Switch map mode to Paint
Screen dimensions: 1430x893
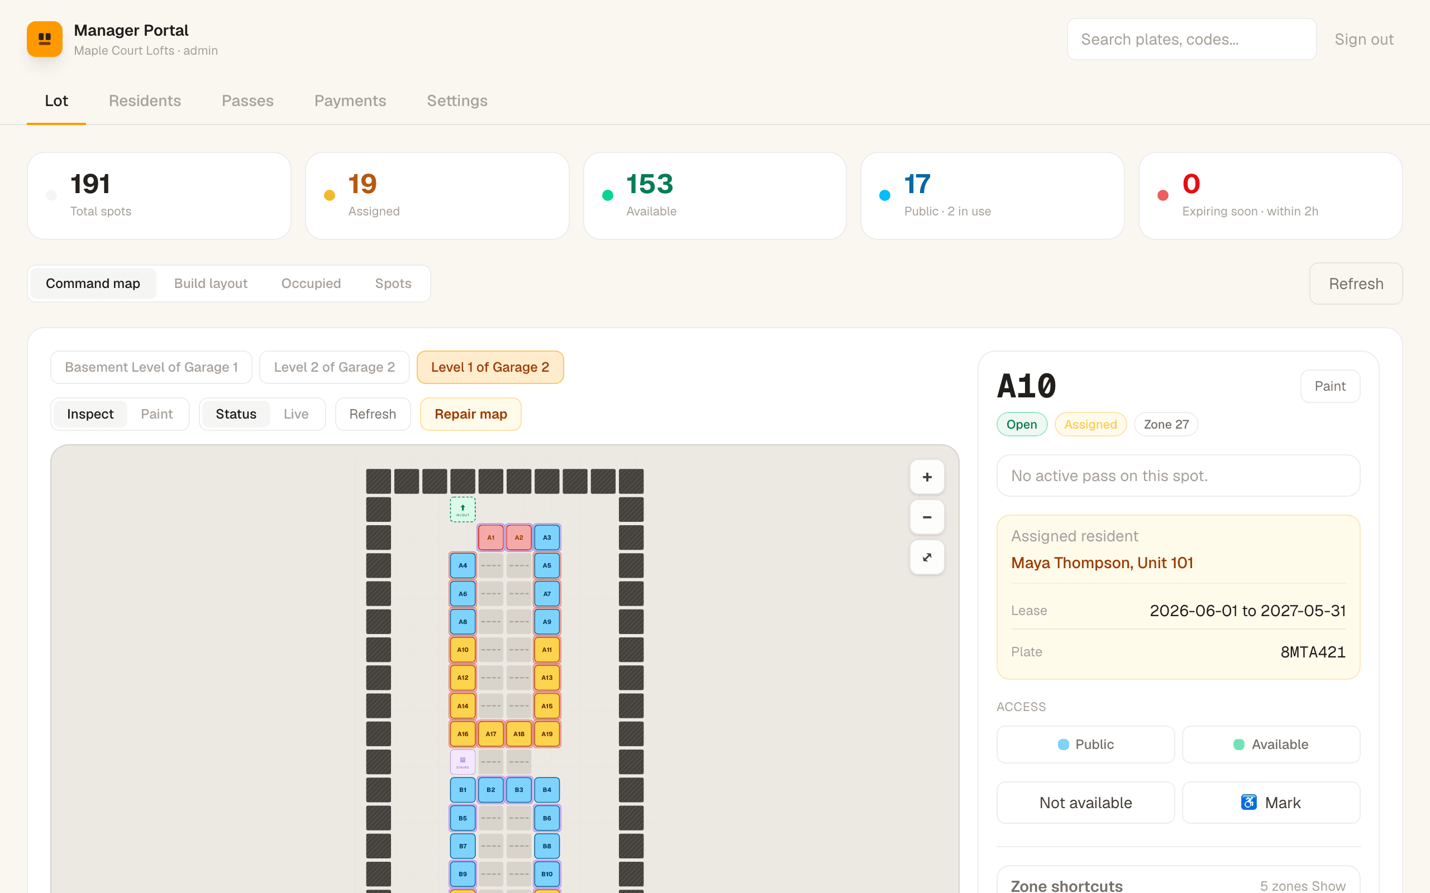[x=156, y=414]
